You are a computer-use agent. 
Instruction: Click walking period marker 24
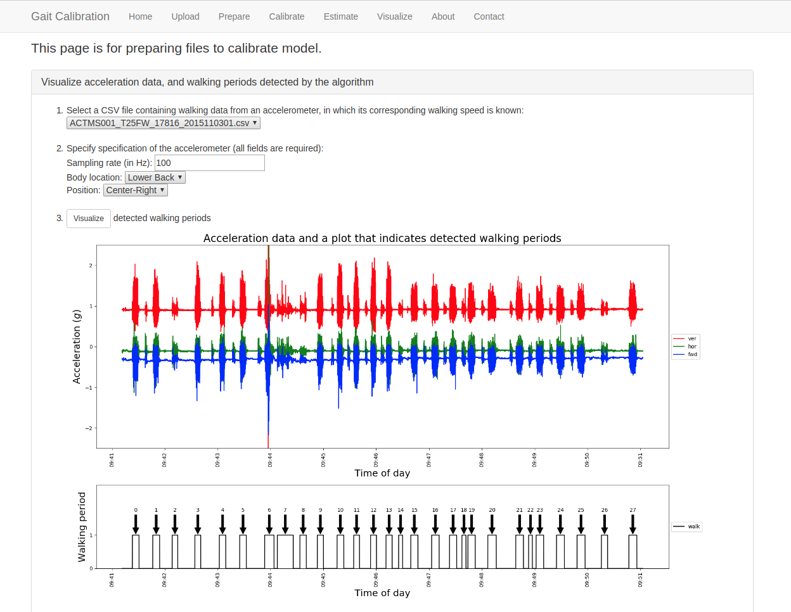point(560,521)
